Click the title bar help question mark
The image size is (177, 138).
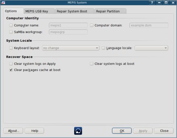coord(152,3)
